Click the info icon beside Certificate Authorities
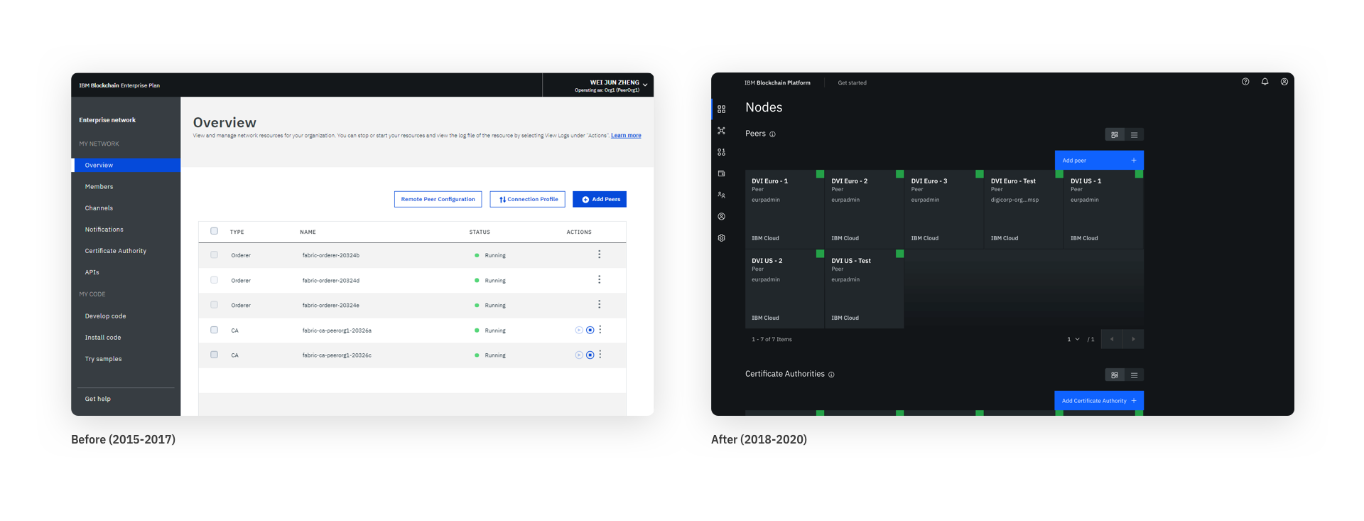 tap(831, 375)
